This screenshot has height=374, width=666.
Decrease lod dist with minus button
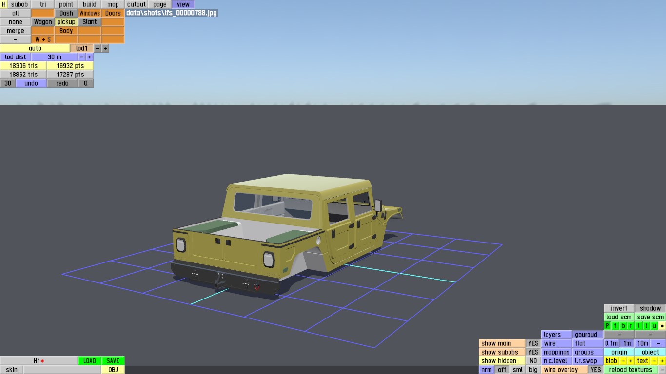tap(82, 57)
